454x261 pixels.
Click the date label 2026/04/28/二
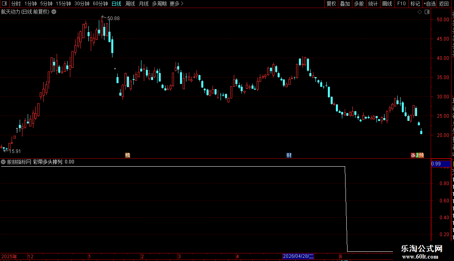click(x=298, y=256)
